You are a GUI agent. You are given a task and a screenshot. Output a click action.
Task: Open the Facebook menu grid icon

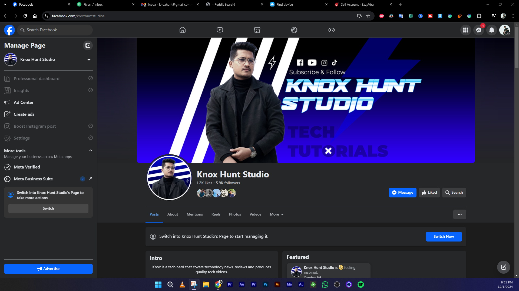(466, 30)
